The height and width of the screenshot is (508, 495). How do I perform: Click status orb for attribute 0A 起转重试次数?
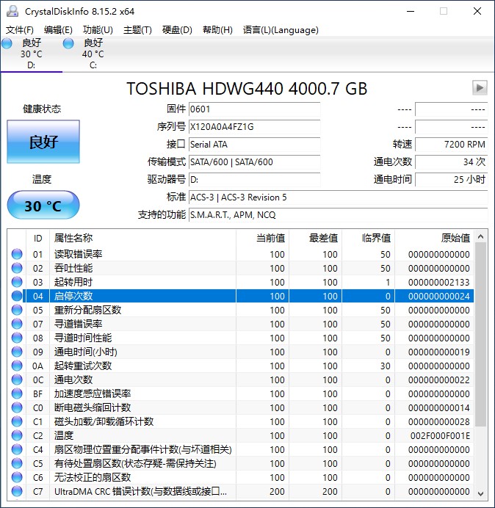point(17,366)
